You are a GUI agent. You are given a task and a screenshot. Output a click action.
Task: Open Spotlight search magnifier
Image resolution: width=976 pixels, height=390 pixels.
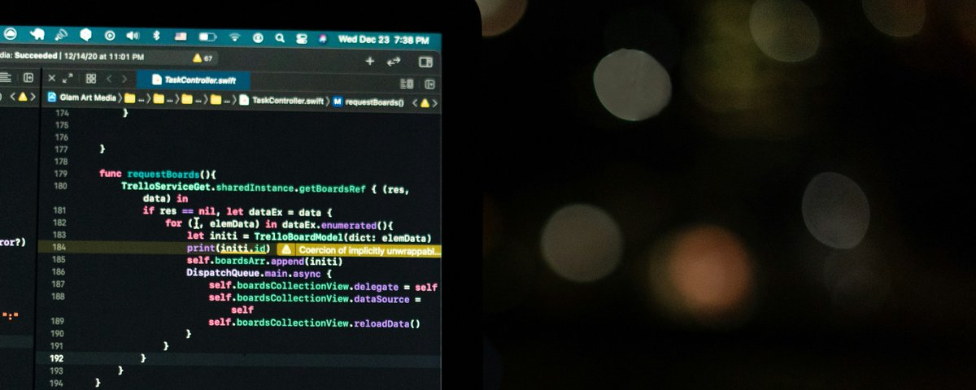[280, 38]
